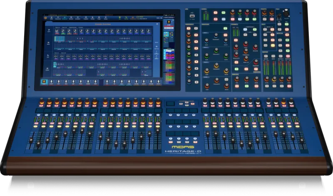
Task: Click blue-ringed FREQUENCY knob in top equaliser band
Action: (216, 35)
